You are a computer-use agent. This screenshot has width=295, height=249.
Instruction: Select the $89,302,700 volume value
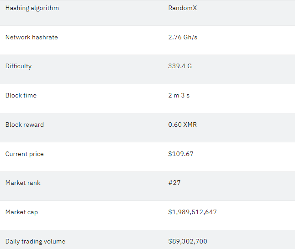coord(188,241)
